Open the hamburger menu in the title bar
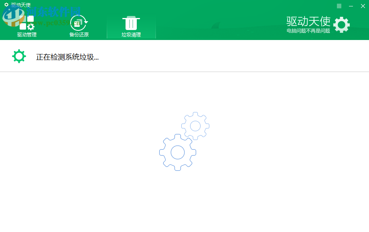 click(339, 6)
